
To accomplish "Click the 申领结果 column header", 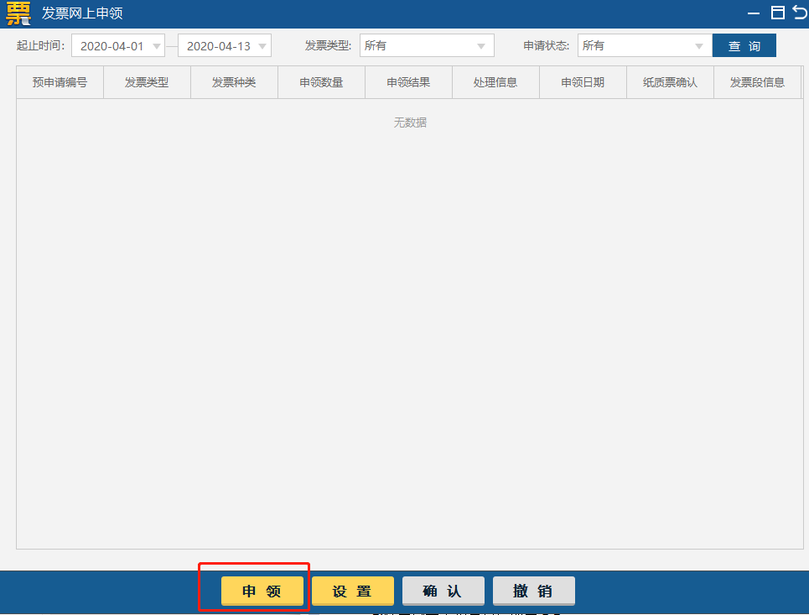I will point(408,82).
